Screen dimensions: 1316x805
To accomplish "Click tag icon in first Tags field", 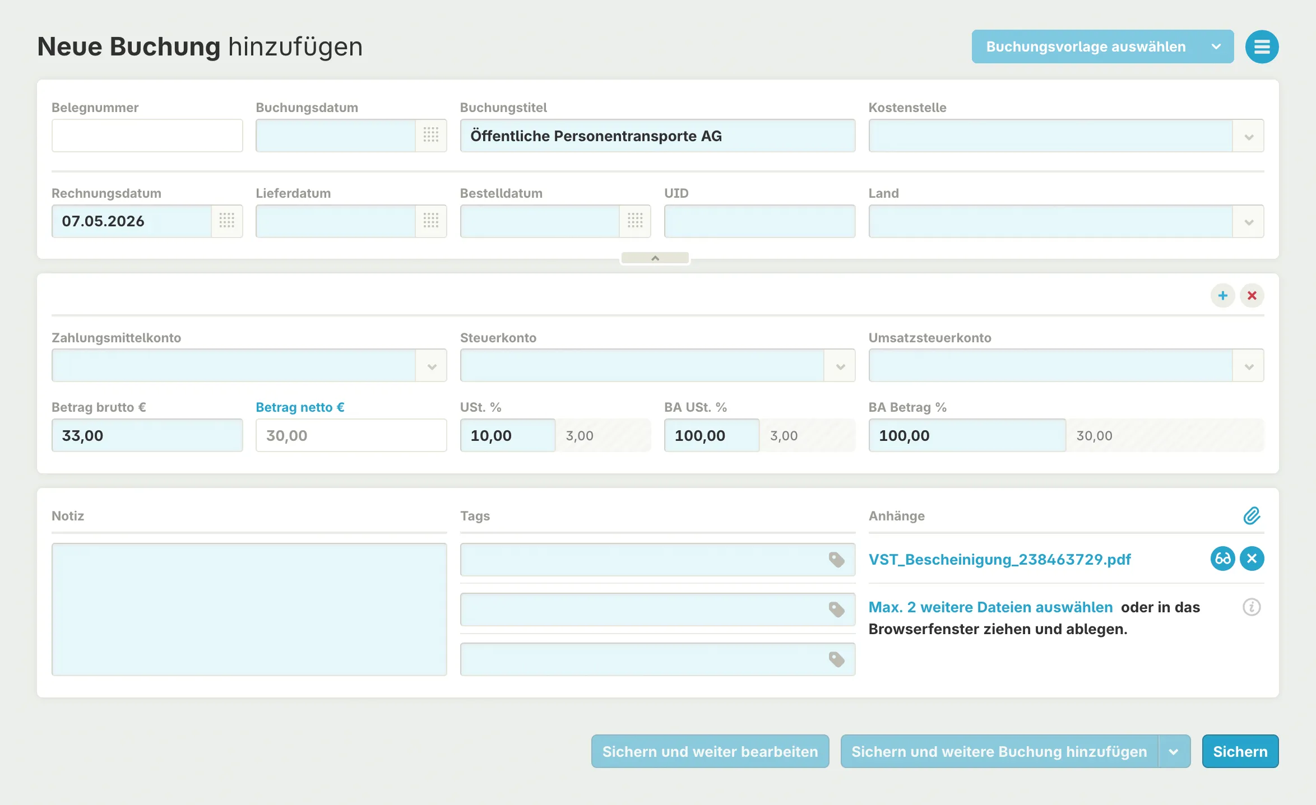I will 836,560.
